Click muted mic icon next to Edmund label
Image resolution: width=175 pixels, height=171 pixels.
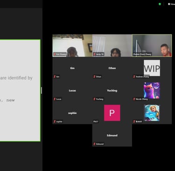[94, 144]
